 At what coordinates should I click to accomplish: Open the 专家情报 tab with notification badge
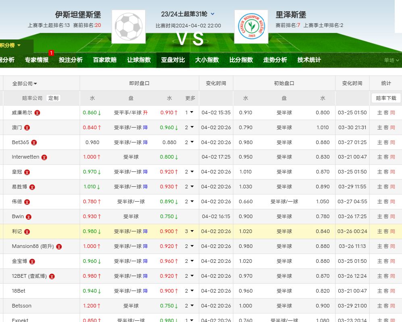36,60
